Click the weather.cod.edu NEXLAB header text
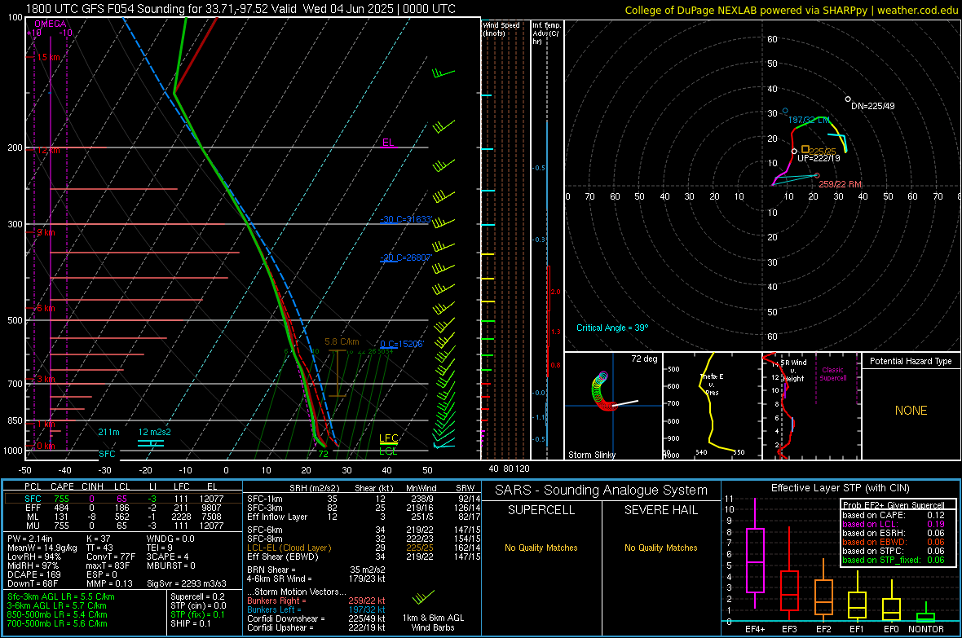 click(791, 10)
